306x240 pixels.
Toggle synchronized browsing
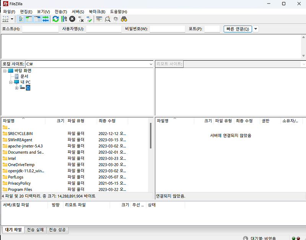point(116,19)
